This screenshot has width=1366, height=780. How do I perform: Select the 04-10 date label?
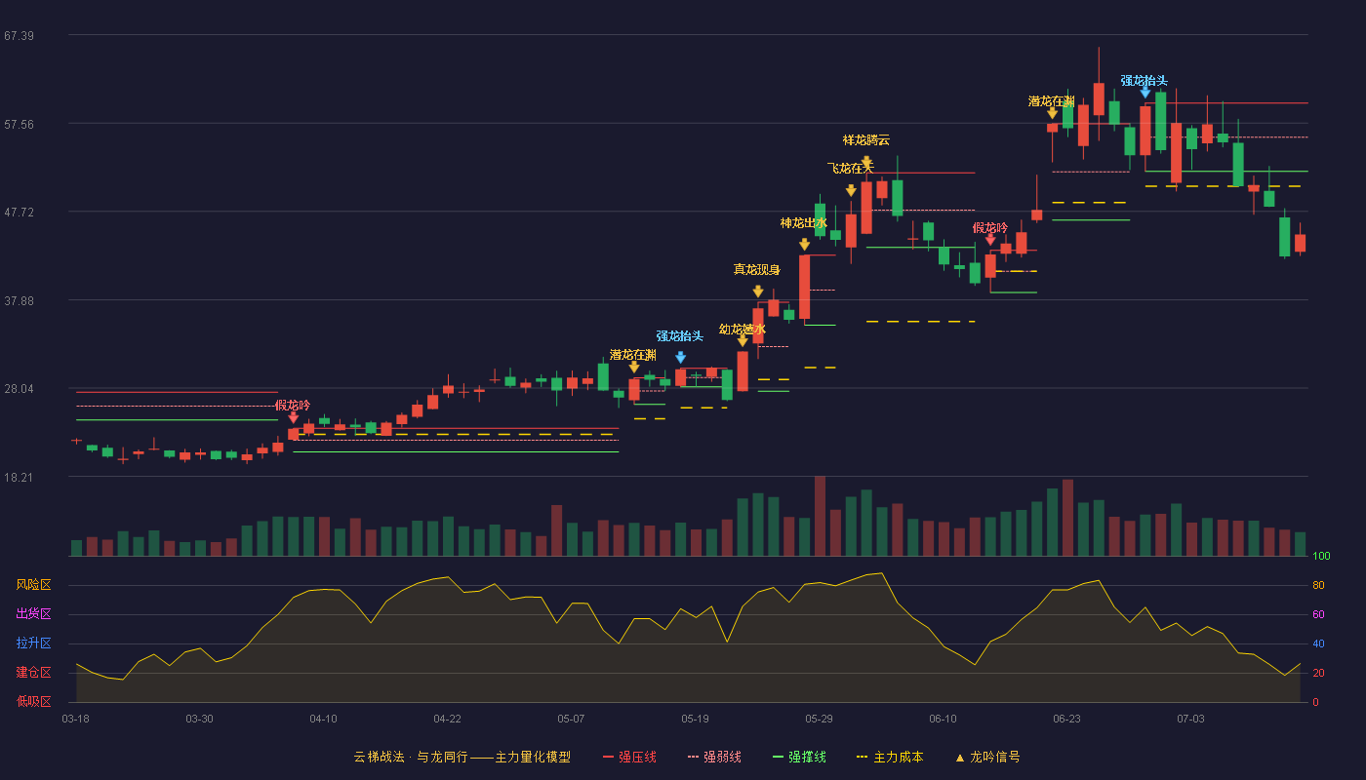[324, 719]
